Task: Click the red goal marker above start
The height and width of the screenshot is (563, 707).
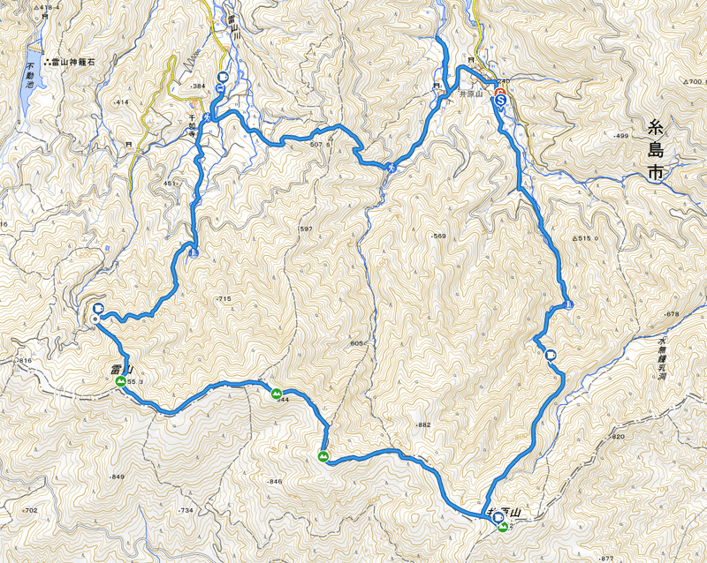Action: [x=500, y=94]
